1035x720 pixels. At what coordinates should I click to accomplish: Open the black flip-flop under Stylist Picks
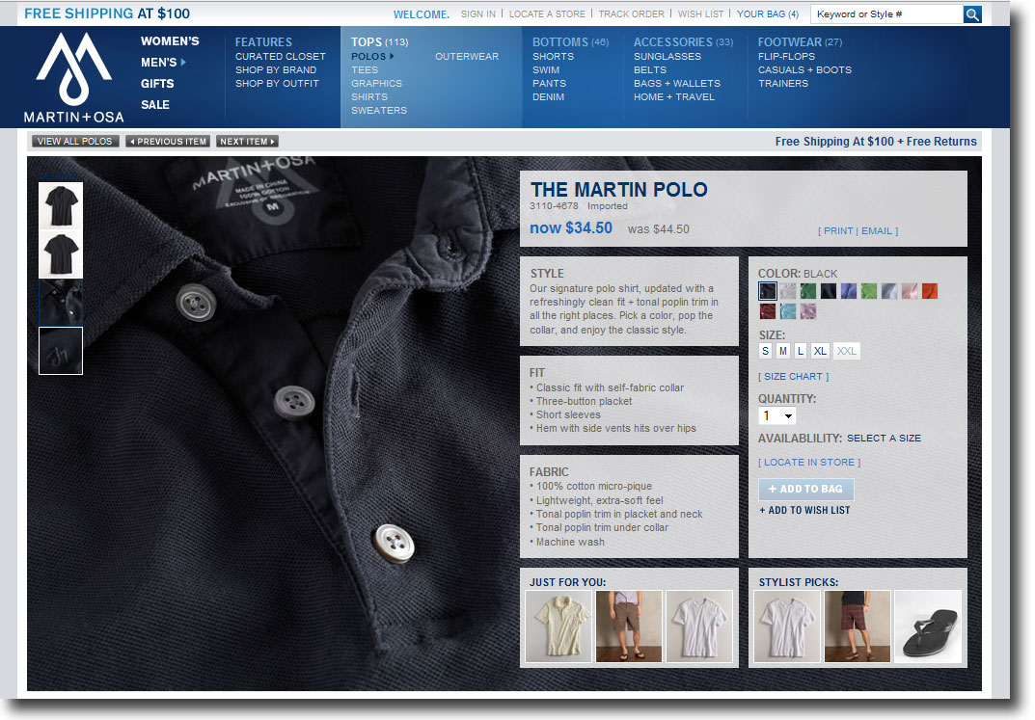tap(928, 627)
